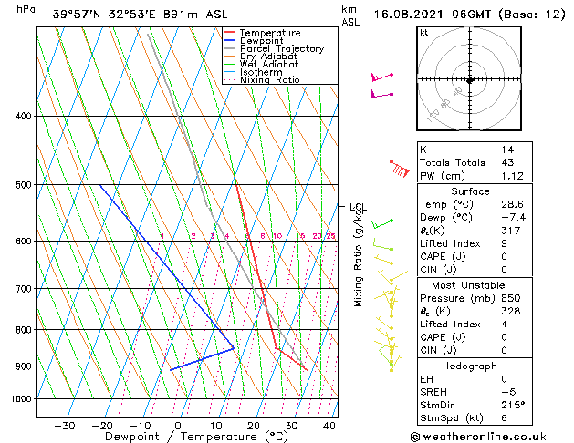Click the Surface Lifted Index value 9
Viewport: 574px width, 443px height.
(504, 243)
